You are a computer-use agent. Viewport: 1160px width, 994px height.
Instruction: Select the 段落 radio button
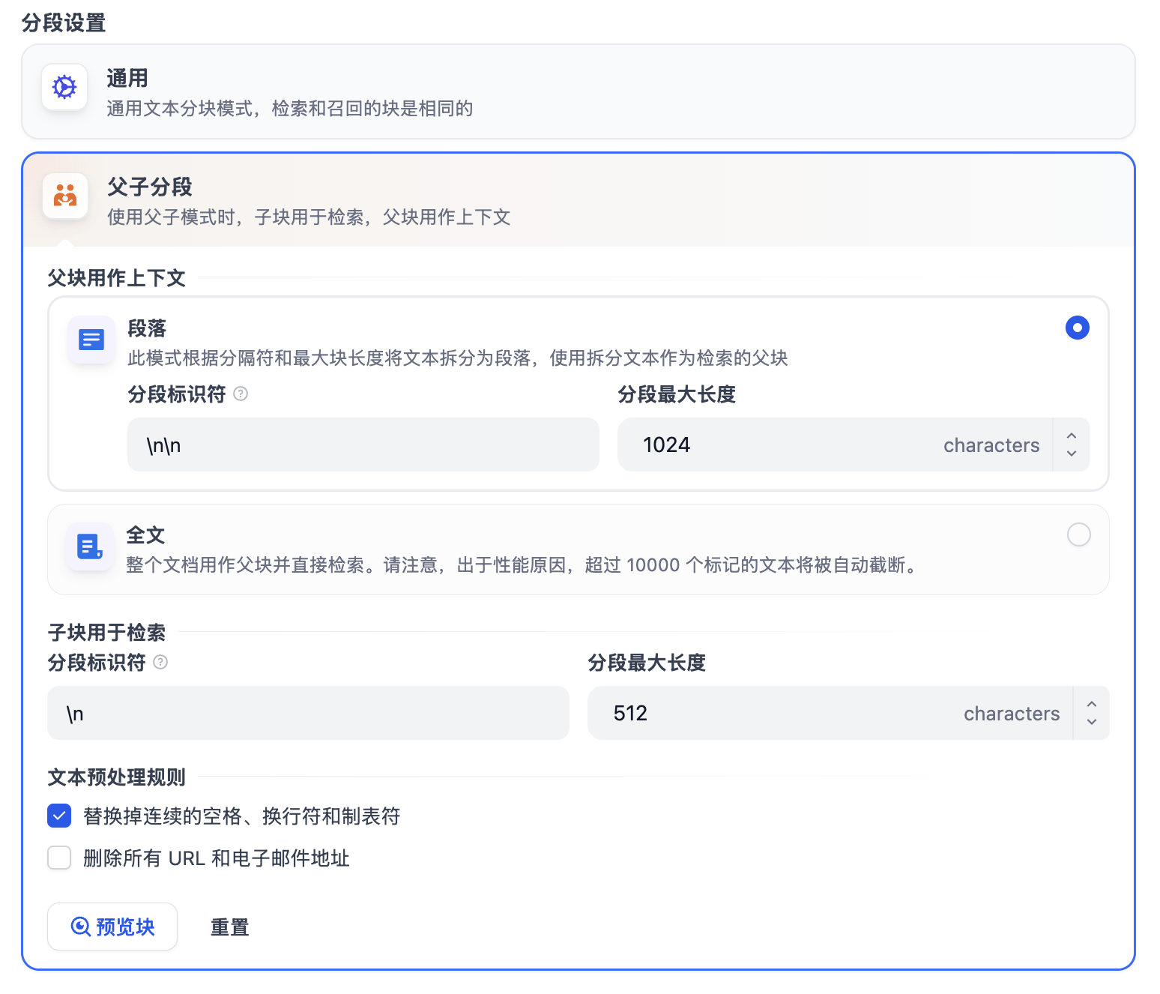pyautogui.click(x=1077, y=328)
